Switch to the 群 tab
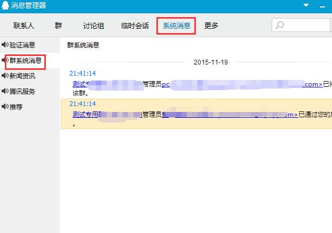332x233 pixels. [x=58, y=26]
